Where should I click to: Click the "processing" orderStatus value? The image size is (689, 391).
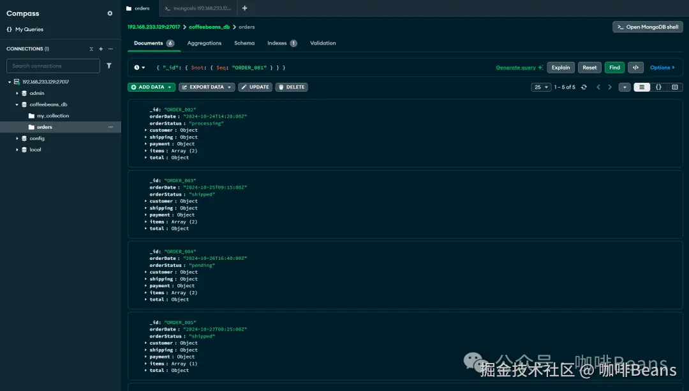tap(206, 124)
